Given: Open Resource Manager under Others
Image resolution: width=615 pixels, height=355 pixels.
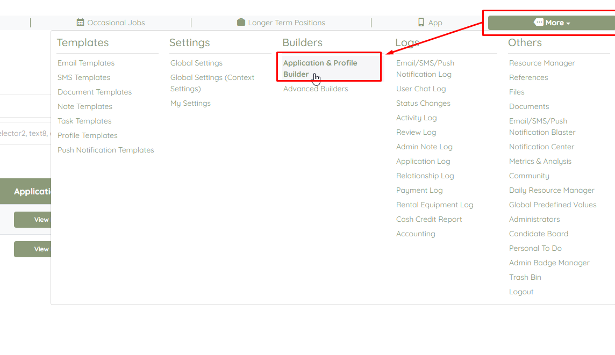Looking at the screenshot, I should (x=542, y=63).
